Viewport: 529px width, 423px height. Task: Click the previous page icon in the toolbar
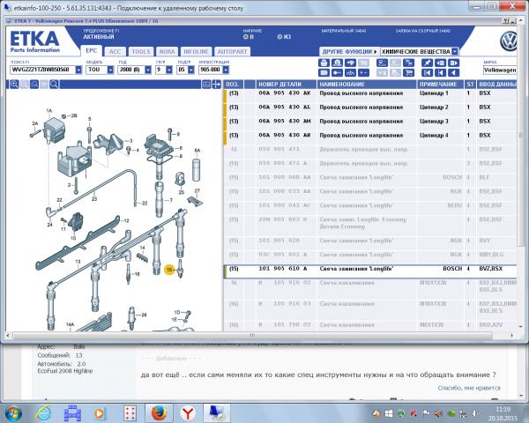coord(440,63)
